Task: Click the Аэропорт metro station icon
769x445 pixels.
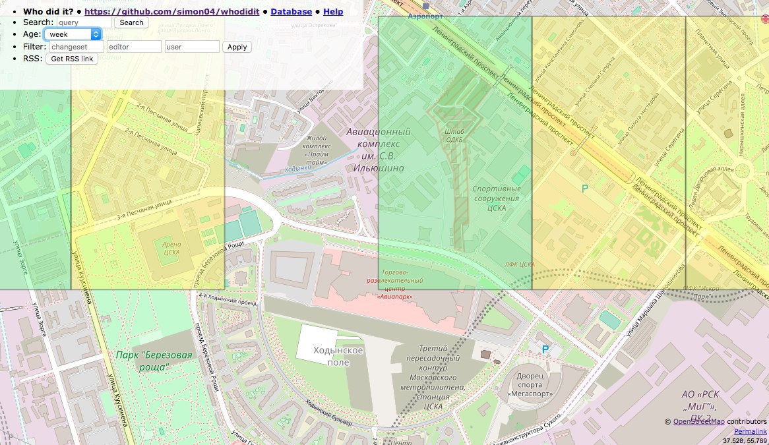Action: pyautogui.click(x=427, y=6)
